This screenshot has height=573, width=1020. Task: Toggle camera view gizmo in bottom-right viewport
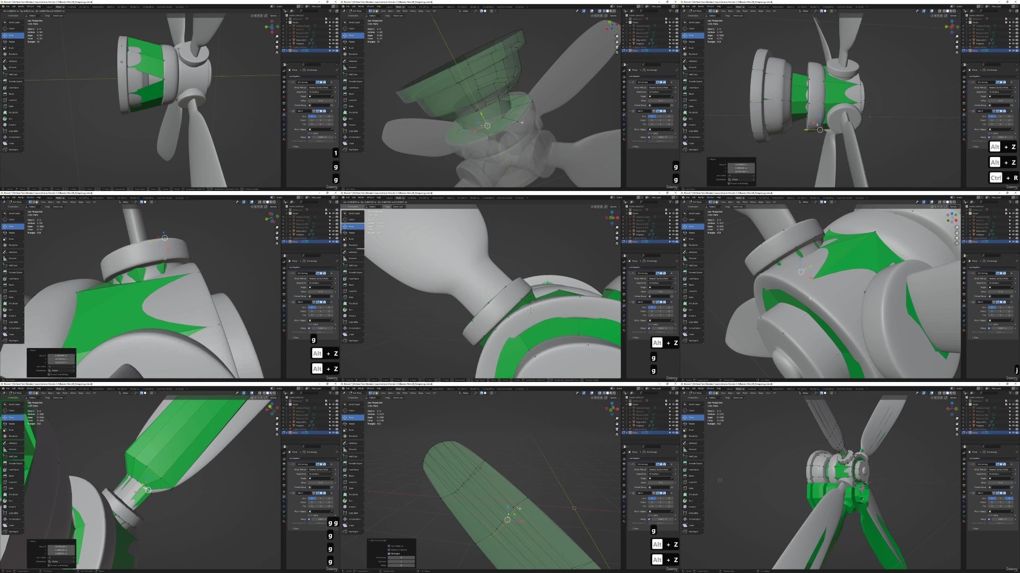click(957, 428)
